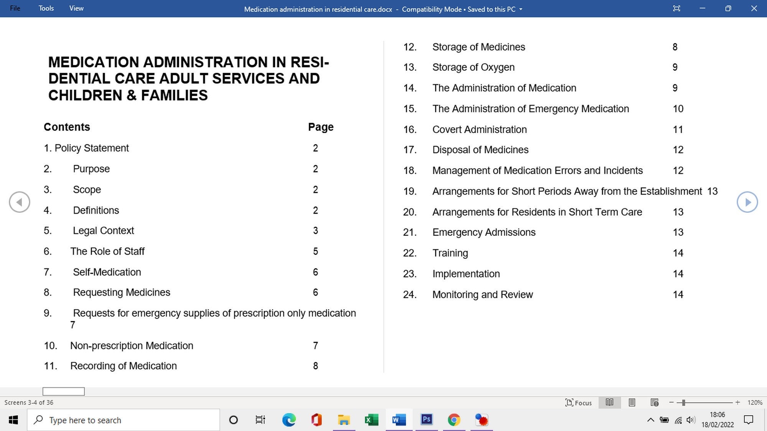
Task: Click the Auto-hide Reading Toolbar icon
Action: (676, 8)
